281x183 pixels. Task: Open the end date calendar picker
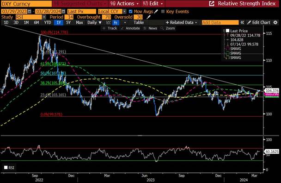(x=63, y=12)
